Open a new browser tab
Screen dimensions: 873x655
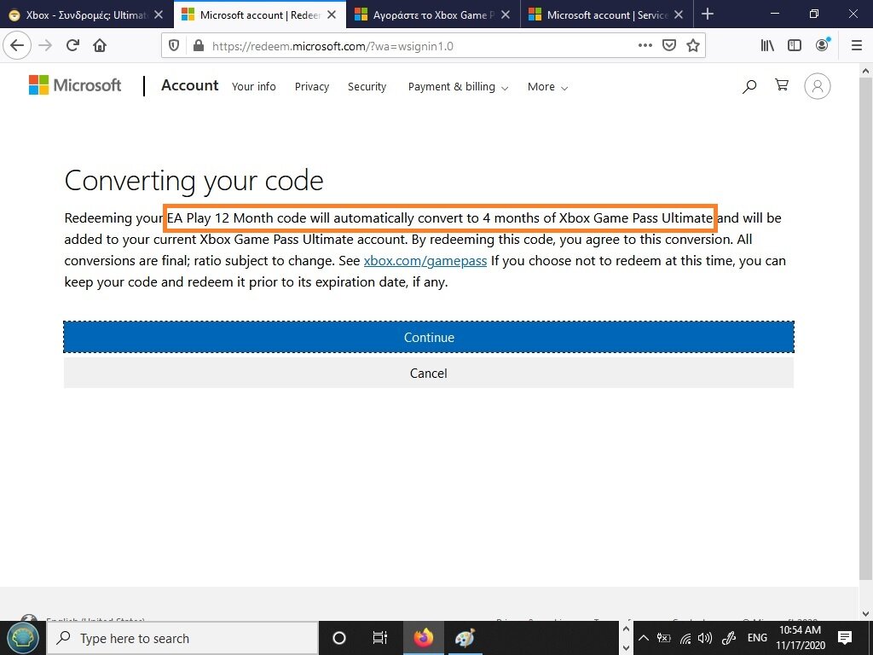pyautogui.click(x=708, y=14)
